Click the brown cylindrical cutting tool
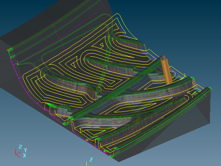The image size is (221, 166). tap(166, 70)
